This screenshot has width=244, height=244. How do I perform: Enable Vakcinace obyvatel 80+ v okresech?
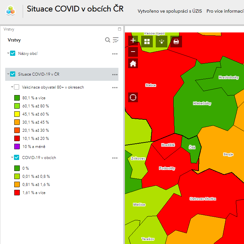tap(17, 87)
